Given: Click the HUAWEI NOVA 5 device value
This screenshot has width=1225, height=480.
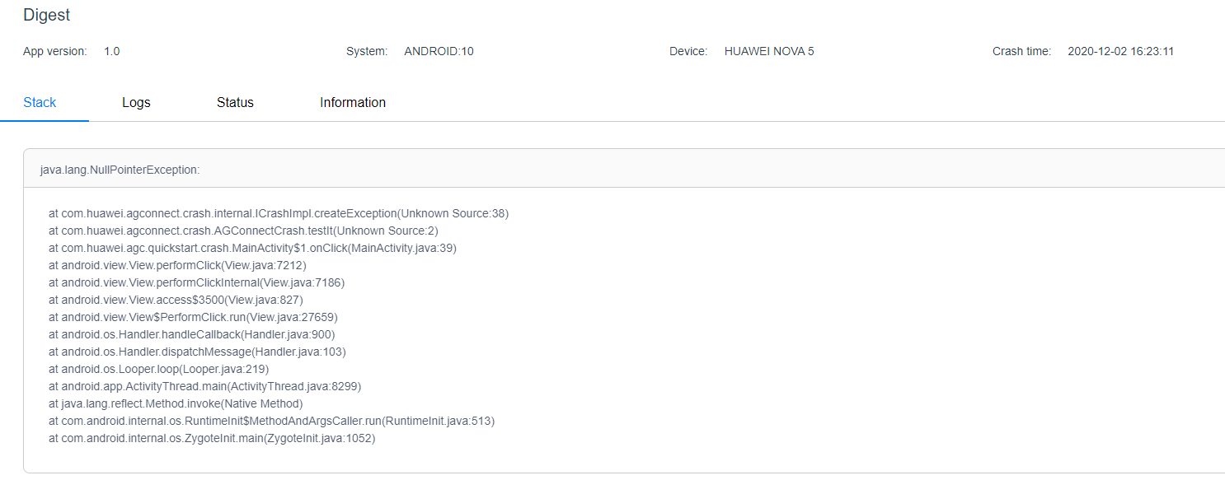Looking at the screenshot, I should 769,51.
